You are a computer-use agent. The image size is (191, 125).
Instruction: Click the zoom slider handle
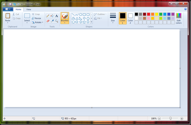pos(170,118)
